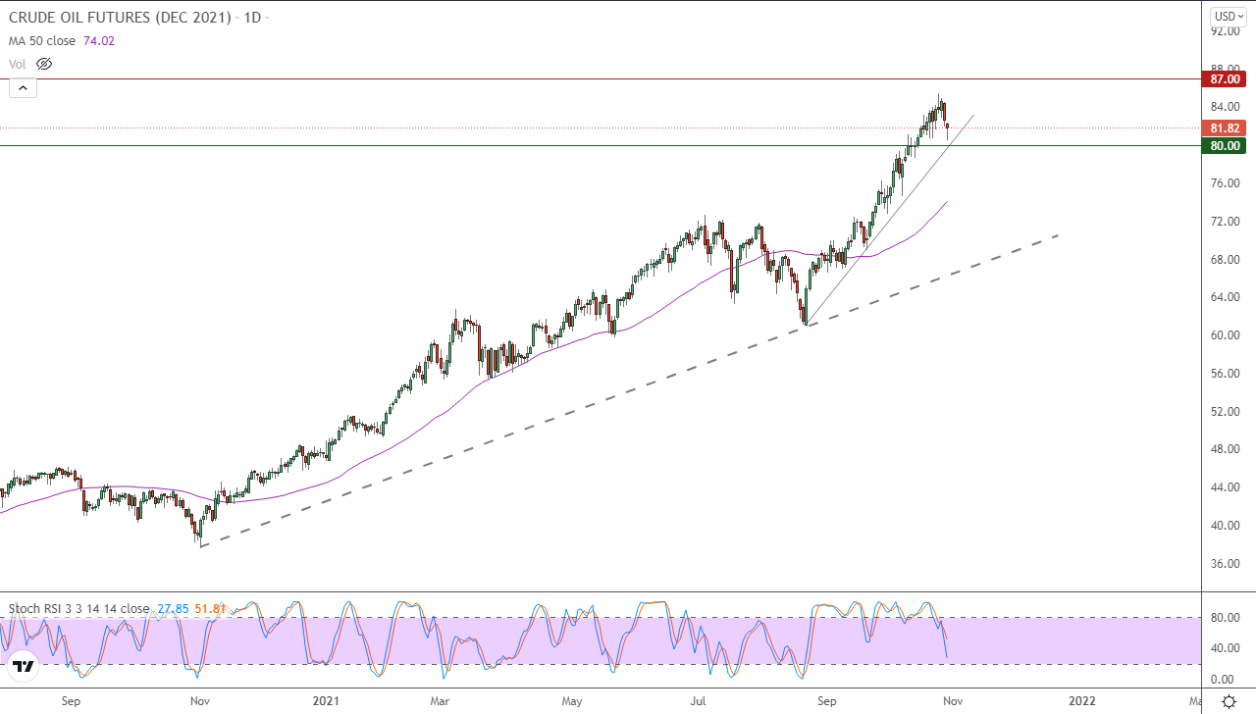
Task: Select the Vol indicator label
Action: 18,64
